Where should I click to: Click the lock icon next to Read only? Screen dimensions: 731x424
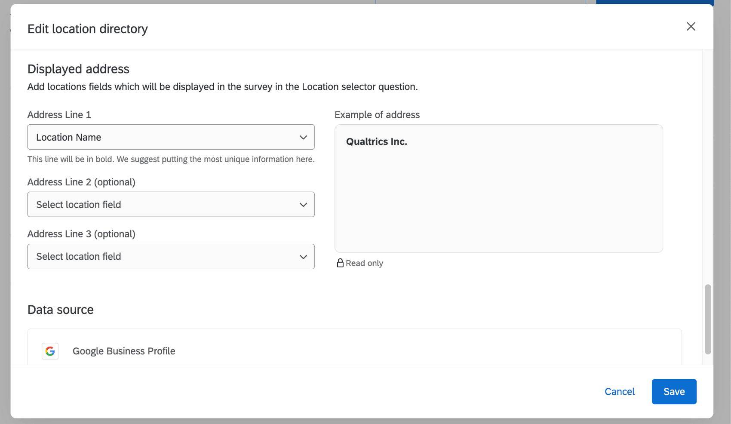coord(340,263)
